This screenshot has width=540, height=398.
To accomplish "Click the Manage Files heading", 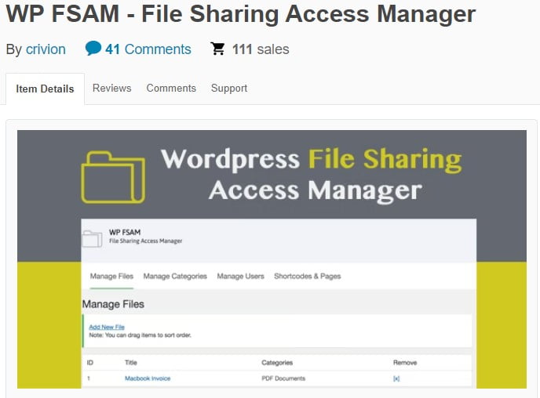I will pos(113,304).
